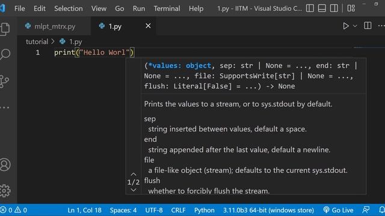Place cursor in "Hello Worl" string

point(104,52)
